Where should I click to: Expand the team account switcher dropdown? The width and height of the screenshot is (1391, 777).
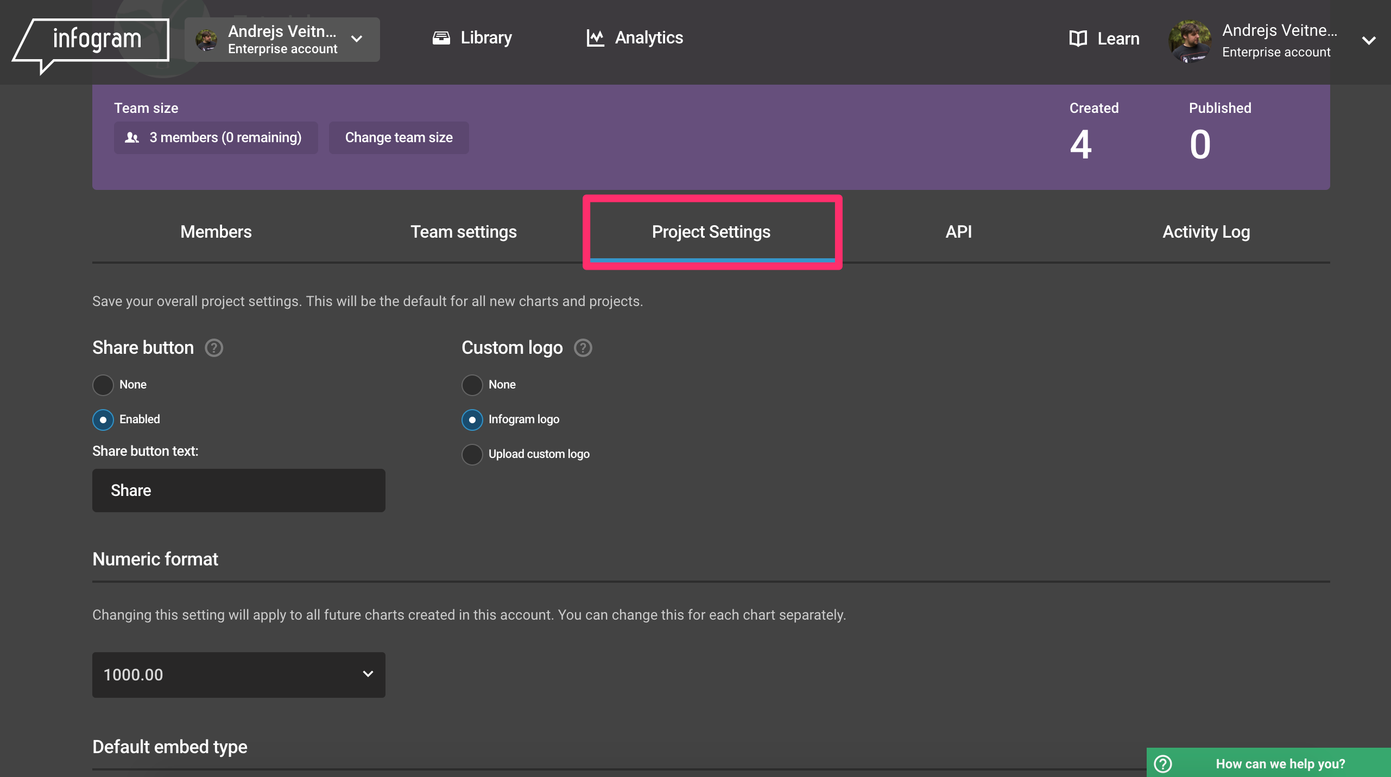click(282, 40)
